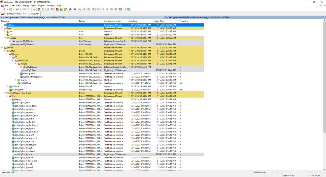326x177 pixels.
Task: Expand the Source folder node
Action: (x=16, y=80)
